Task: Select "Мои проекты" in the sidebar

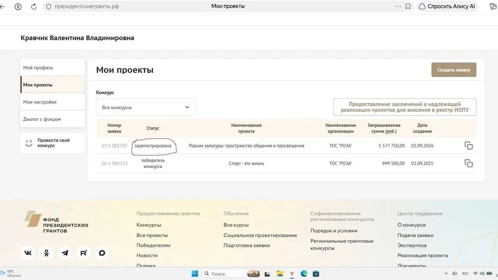Action: tap(53, 85)
